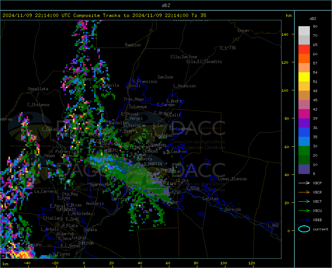Pick the blue 36 dBZ color swatch
This screenshot has width=332, height=268.
pyautogui.click(x=304, y=132)
